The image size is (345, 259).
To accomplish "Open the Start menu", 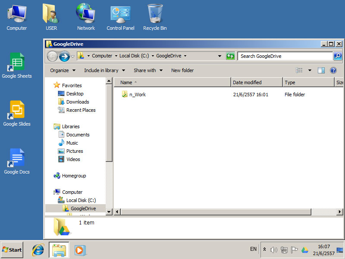I will click(x=12, y=250).
